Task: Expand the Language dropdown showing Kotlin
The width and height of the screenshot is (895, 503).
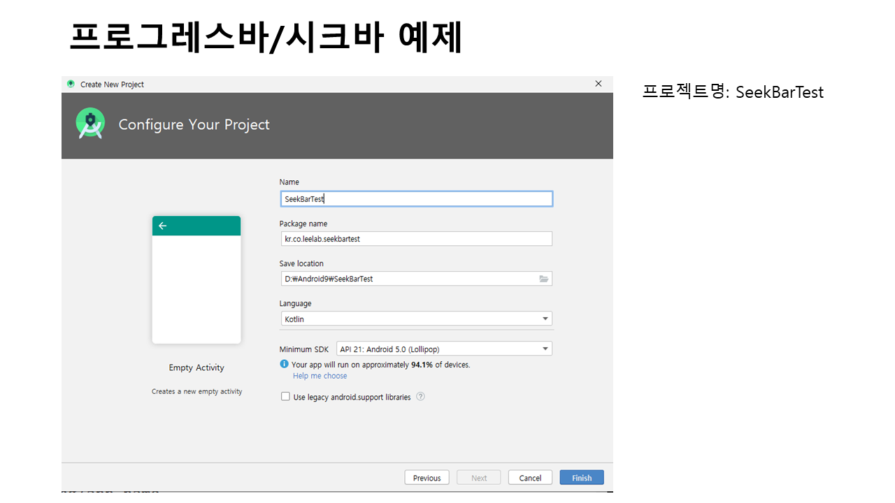Action: point(545,319)
